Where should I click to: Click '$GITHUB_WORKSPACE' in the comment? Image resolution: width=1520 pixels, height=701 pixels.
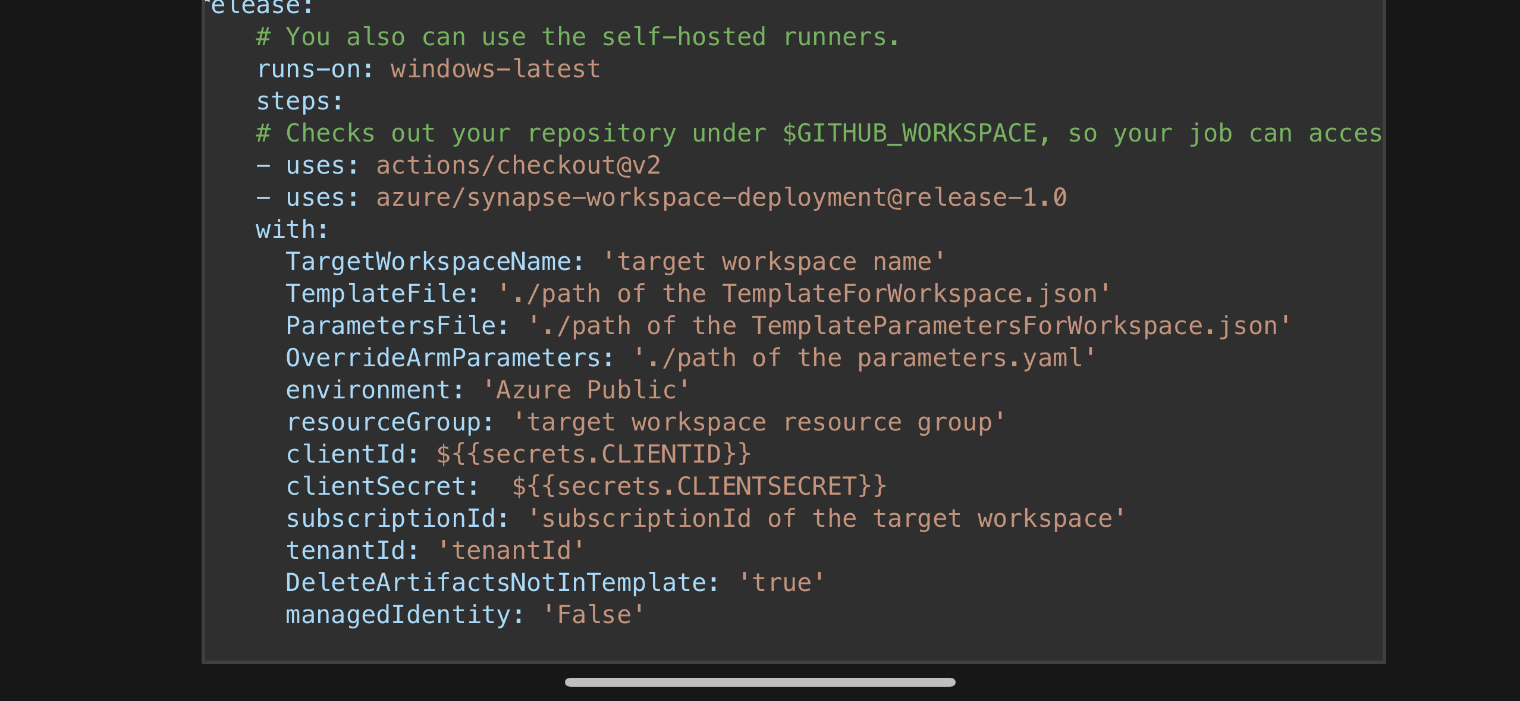coord(909,133)
